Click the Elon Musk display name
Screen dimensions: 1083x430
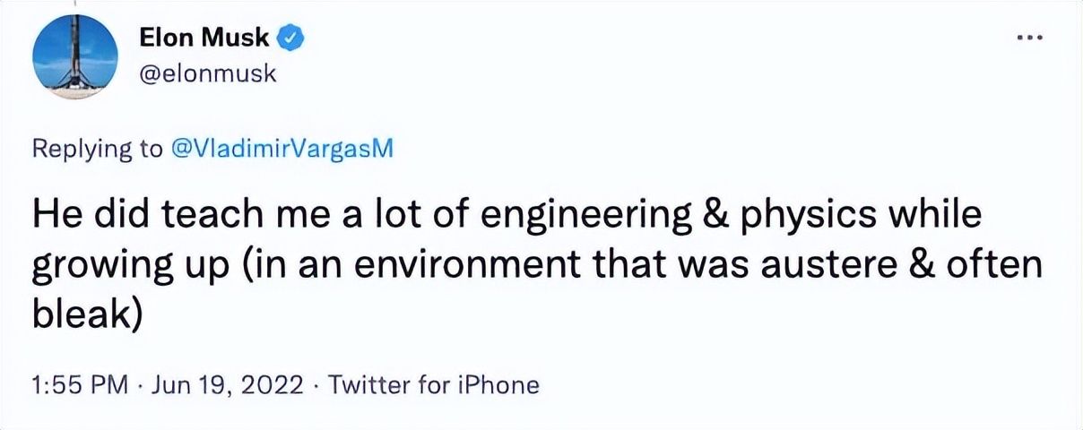point(205,38)
